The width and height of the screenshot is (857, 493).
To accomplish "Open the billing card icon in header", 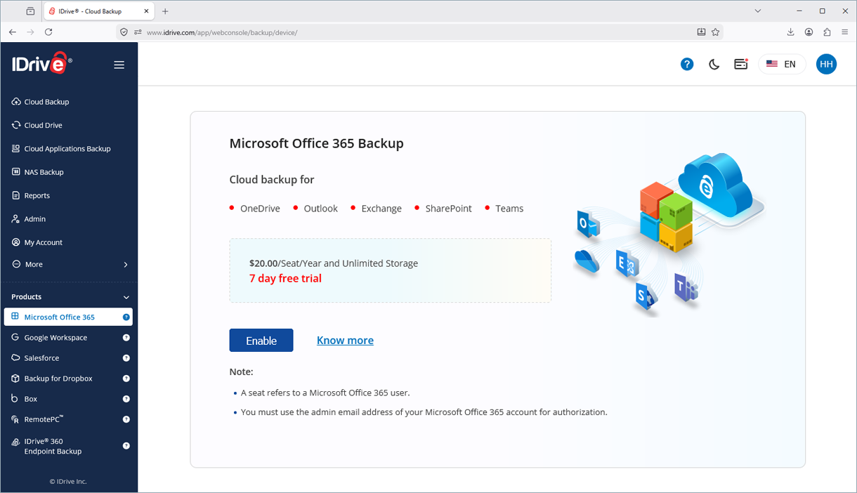I will tap(740, 64).
